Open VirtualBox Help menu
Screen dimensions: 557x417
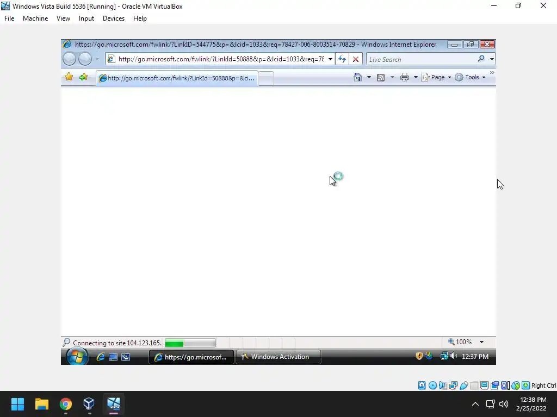[140, 18]
